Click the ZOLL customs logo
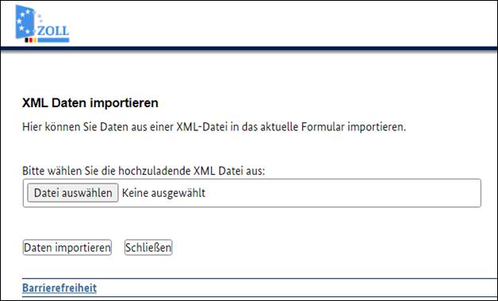This screenshot has width=498, height=301. click(x=42, y=24)
